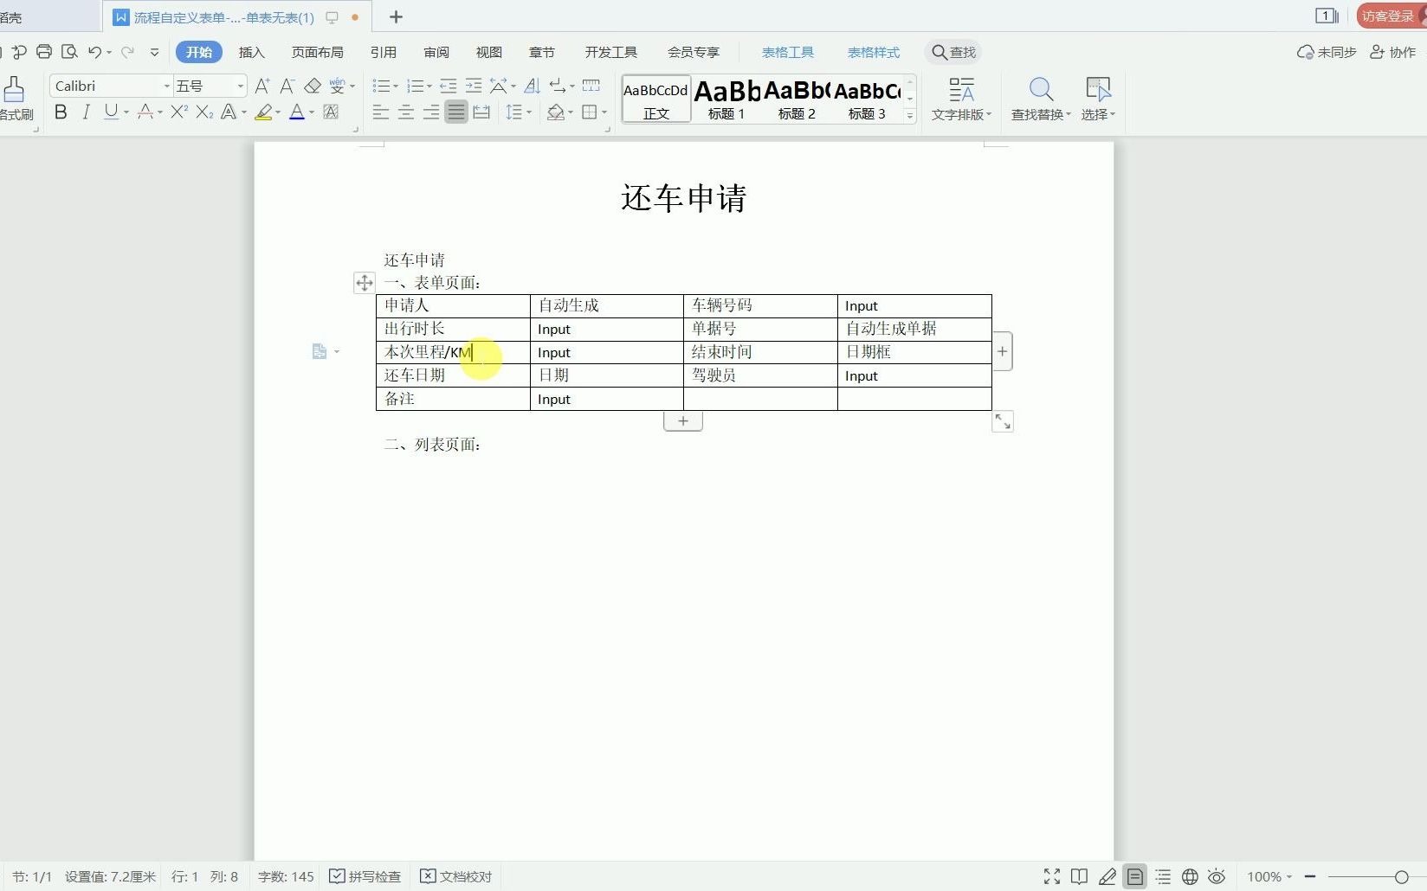
Task: Increase paragraph indent
Action: [x=473, y=86]
